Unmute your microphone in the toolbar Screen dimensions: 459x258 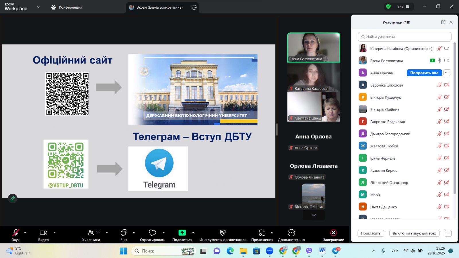click(16, 233)
